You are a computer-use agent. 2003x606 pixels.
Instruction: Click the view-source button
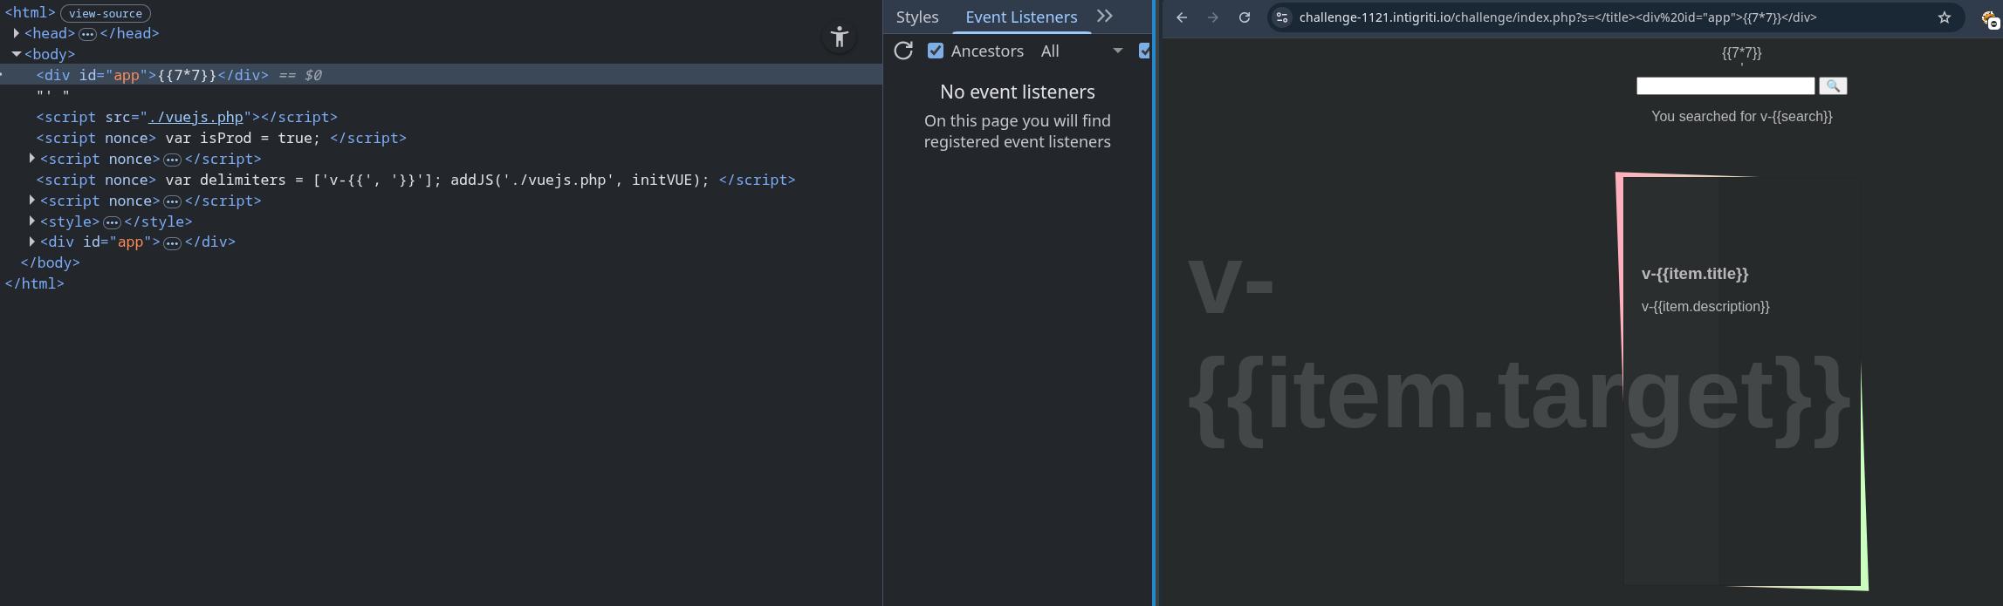point(105,14)
